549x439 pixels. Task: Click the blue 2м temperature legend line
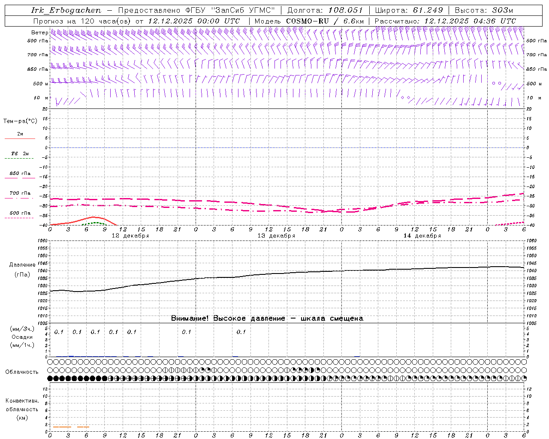point(20,138)
